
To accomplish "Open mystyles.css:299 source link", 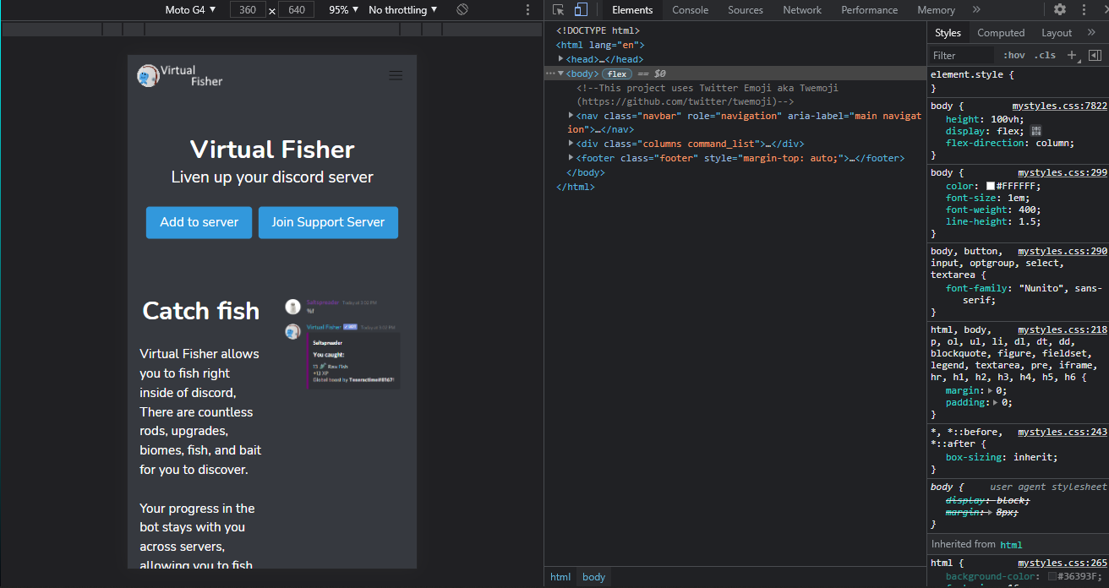I will click(1063, 172).
